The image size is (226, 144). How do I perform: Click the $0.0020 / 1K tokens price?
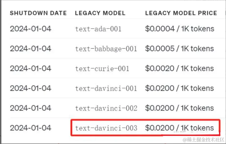[x=179, y=68]
